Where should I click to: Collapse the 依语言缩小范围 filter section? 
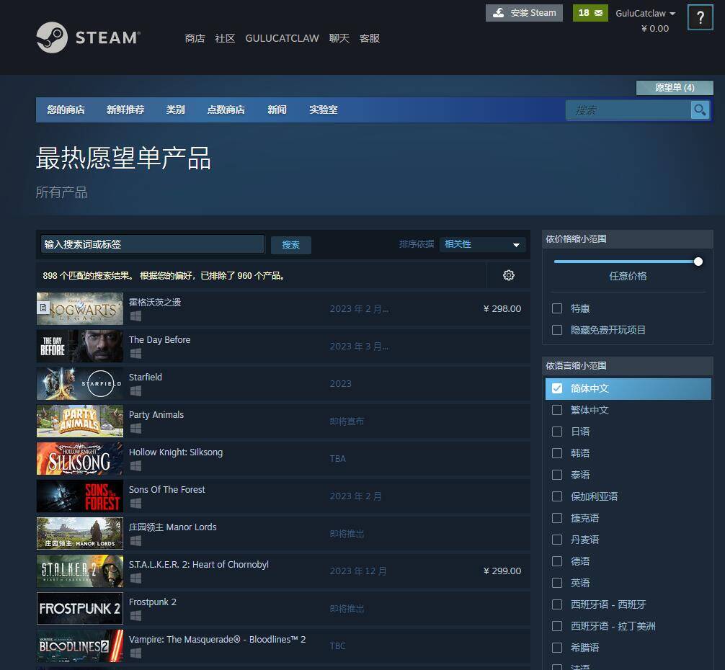point(627,365)
